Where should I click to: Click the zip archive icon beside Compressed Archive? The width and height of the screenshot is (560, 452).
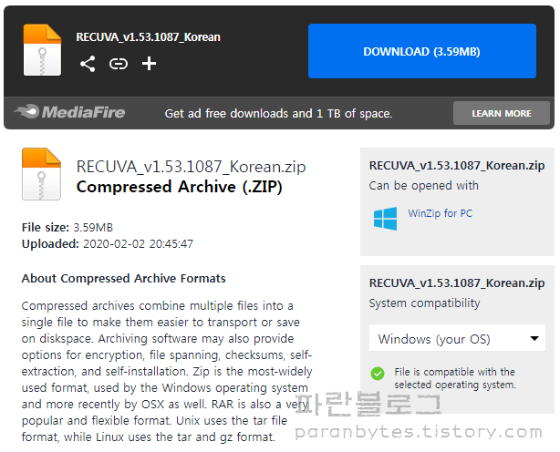(x=41, y=174)
